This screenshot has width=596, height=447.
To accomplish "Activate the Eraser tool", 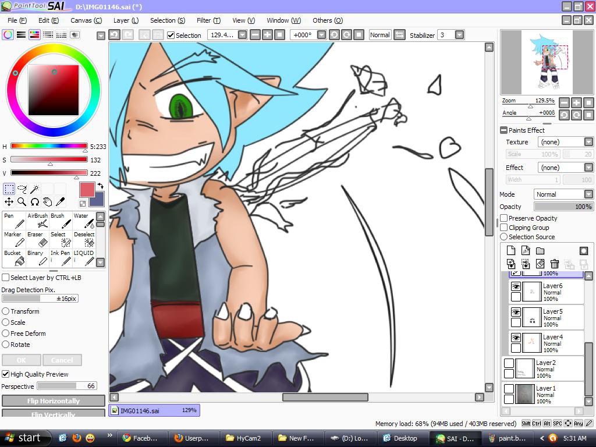I will pos(39,239).
